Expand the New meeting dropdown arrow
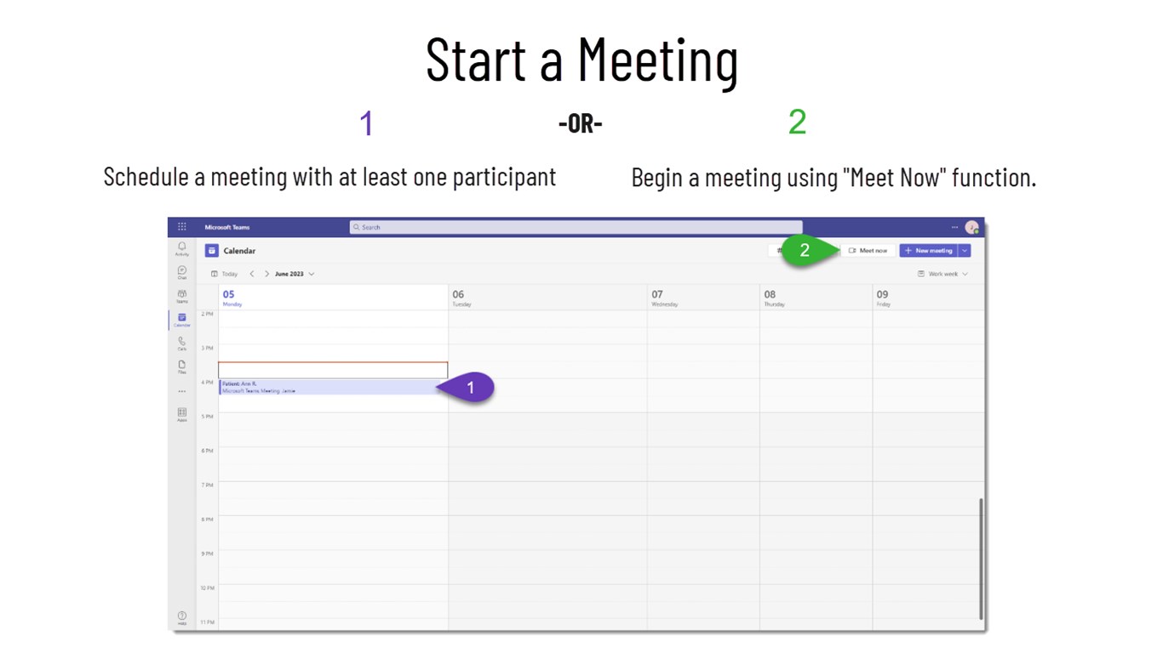Viewport: 1163px width, 653px height. click(965, 251)
